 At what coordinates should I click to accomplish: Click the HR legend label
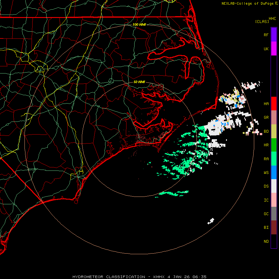[x=266, y=145]
